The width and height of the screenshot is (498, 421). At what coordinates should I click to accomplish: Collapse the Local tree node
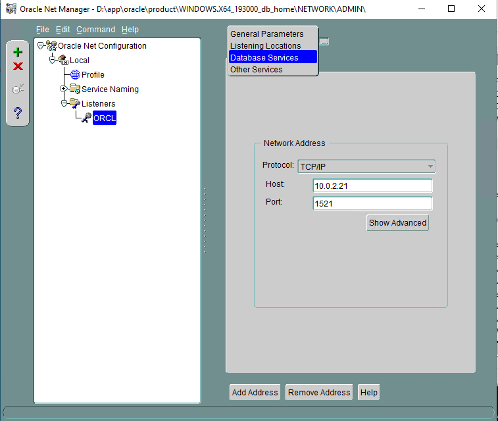(53, 60)
